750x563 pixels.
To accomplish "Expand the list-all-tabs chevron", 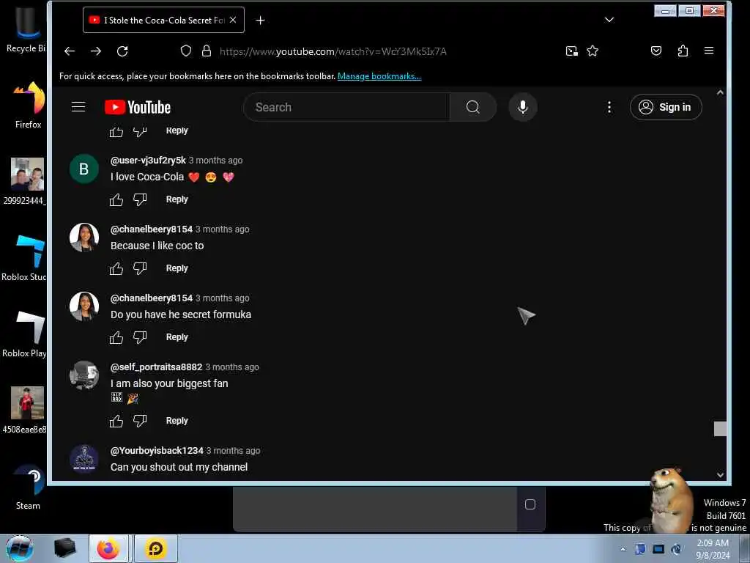I will point(609,20).
